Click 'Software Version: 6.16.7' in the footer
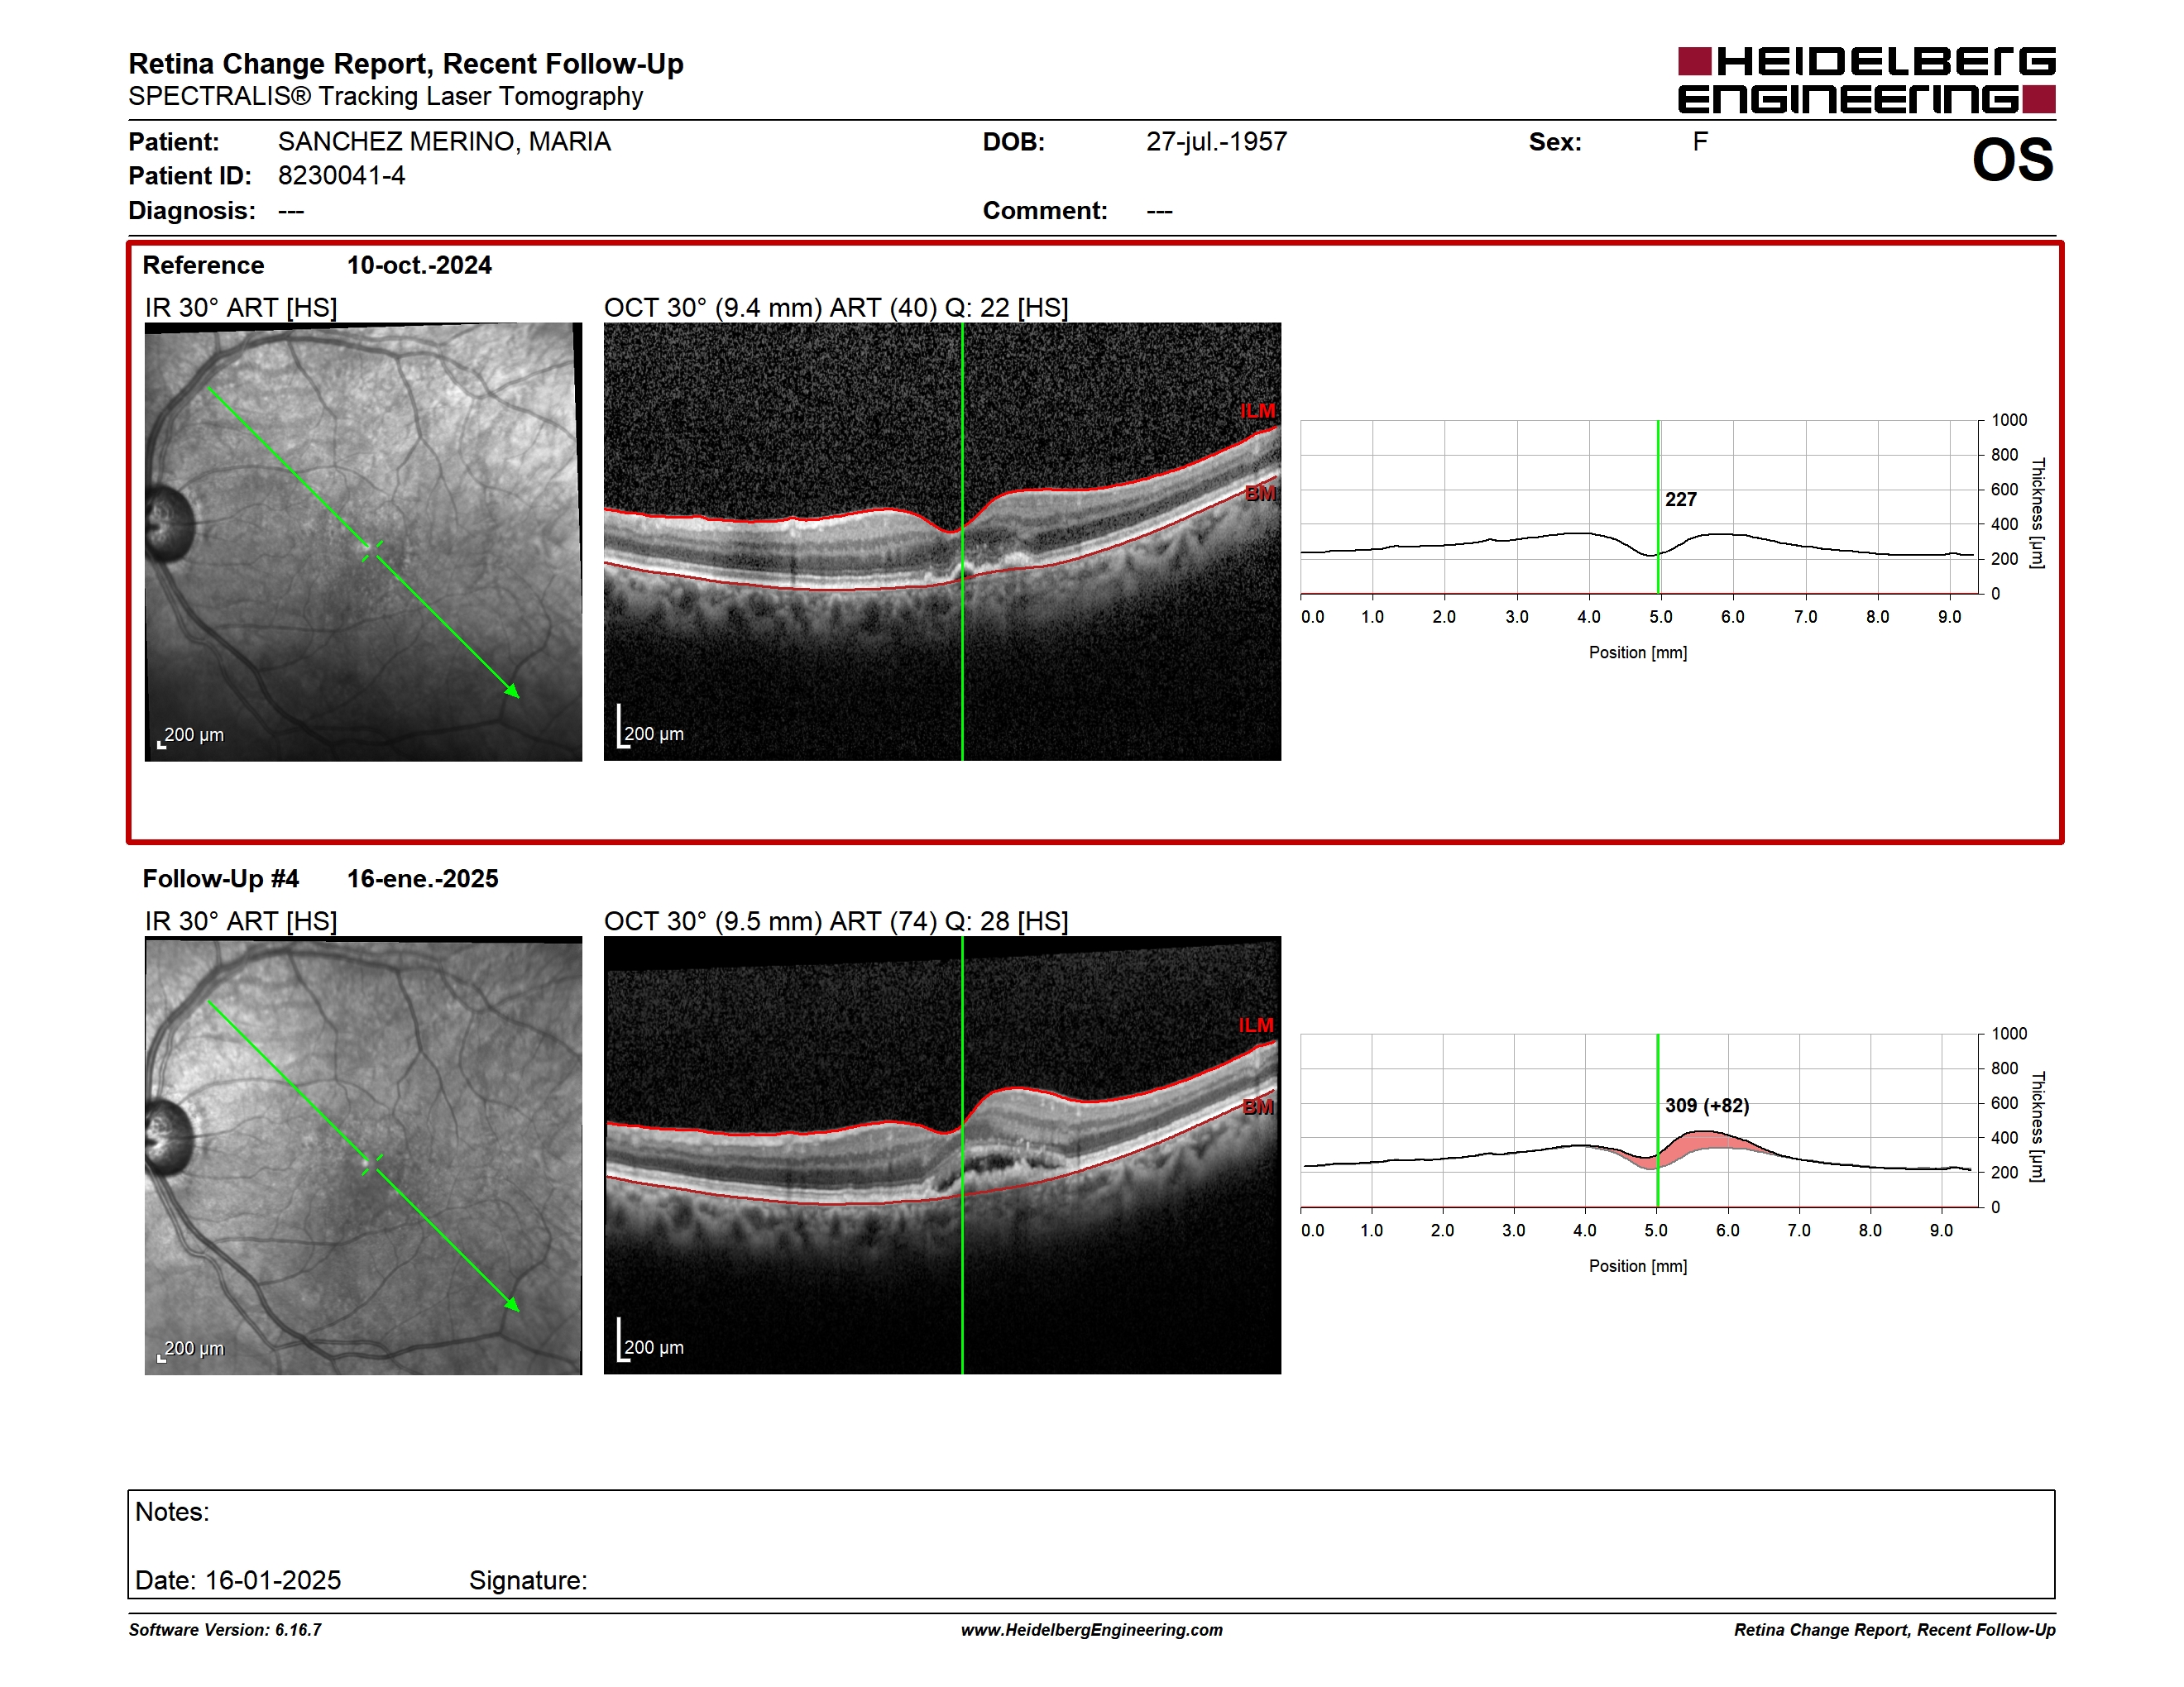Viewport: 2184px width, 1687px height. click(x=225, y=1630)
